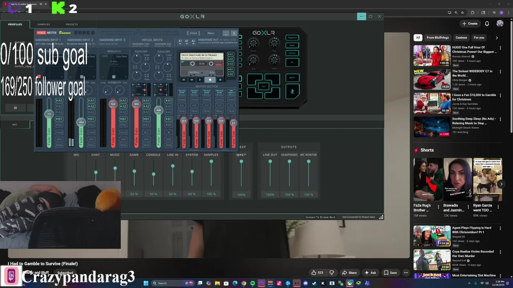Select the GoXLR FX effect button
This screenshot has width=513, height=288.
292,62
